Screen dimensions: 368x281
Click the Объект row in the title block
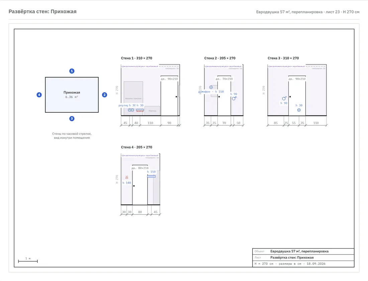[x=303, y=251]
